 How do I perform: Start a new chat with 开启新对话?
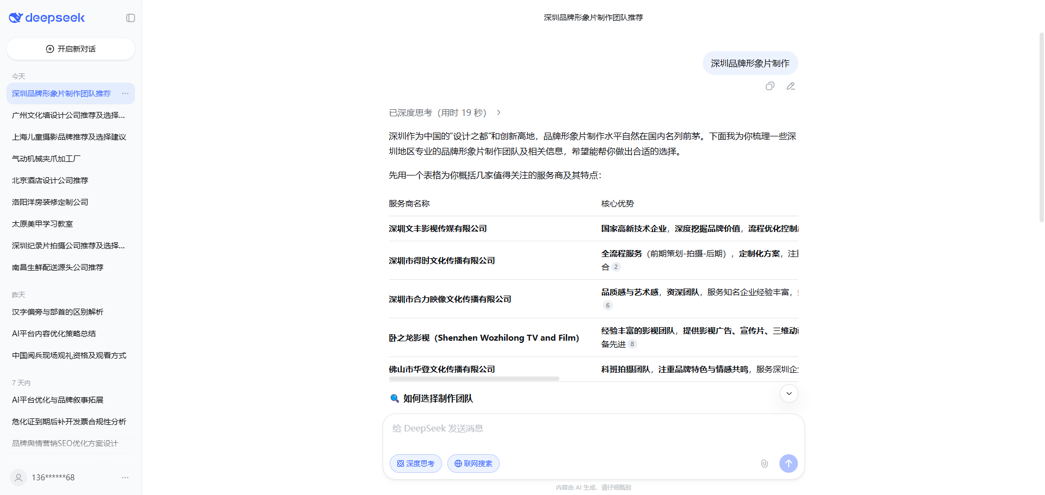[x=71, y=49]
